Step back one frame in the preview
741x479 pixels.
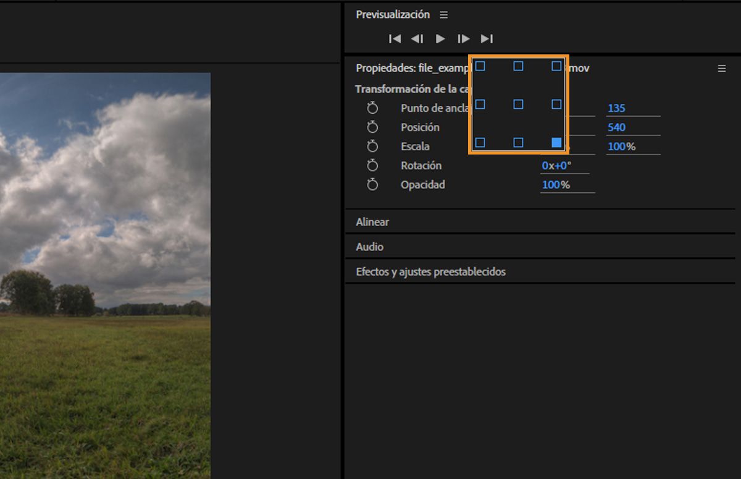[x=417, y=38]
